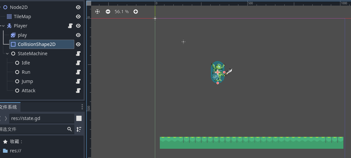351x158 pixels.
Task: Hide the TileMap node via eye icon
Action: 78,17
